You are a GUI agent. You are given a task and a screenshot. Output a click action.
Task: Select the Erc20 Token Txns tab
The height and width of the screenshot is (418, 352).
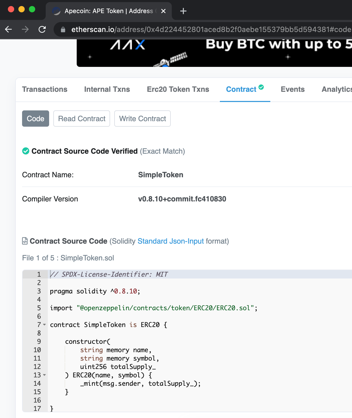coord(178,89)
